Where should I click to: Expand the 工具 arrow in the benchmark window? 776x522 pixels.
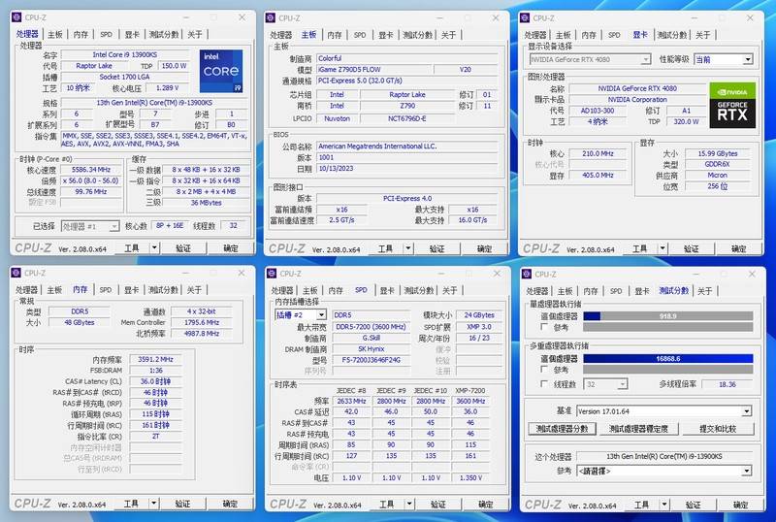click(664, 505)
